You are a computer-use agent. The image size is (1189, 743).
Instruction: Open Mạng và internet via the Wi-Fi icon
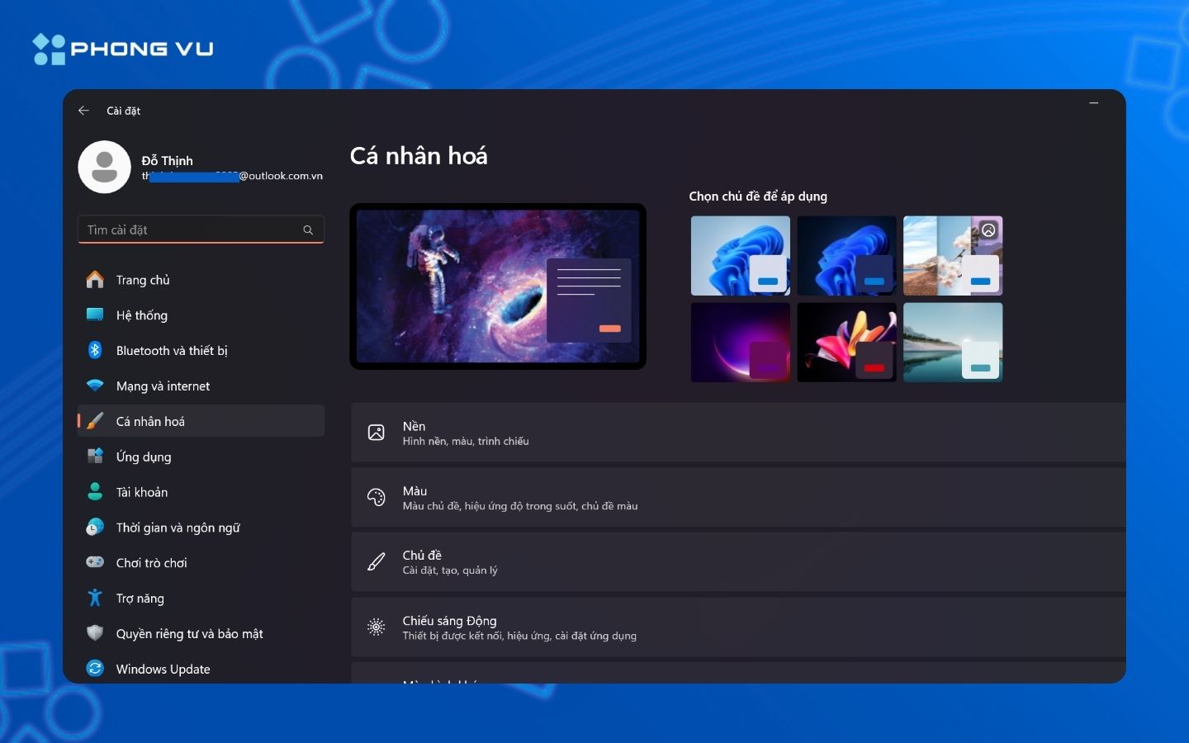coord(95,386)
